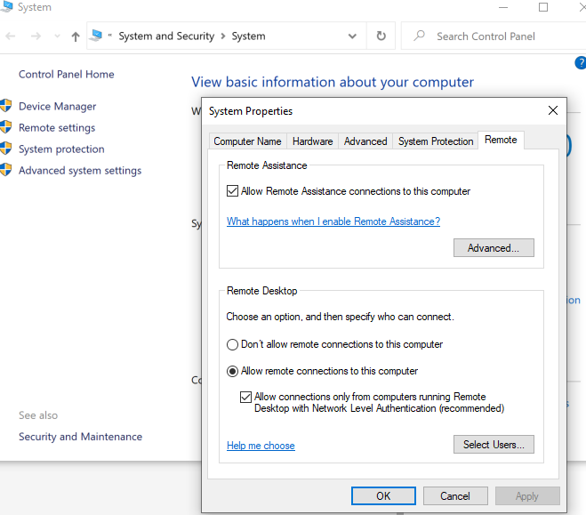The image size is (586, 515).
Task: Open What happens when I enable Remote Assistance link
Action: 333,221
